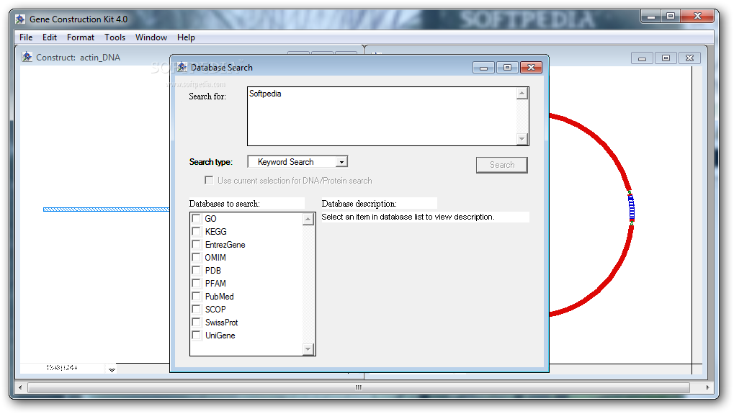Click the main horizontal scrollbar left arrow

[x=20, y=387]
